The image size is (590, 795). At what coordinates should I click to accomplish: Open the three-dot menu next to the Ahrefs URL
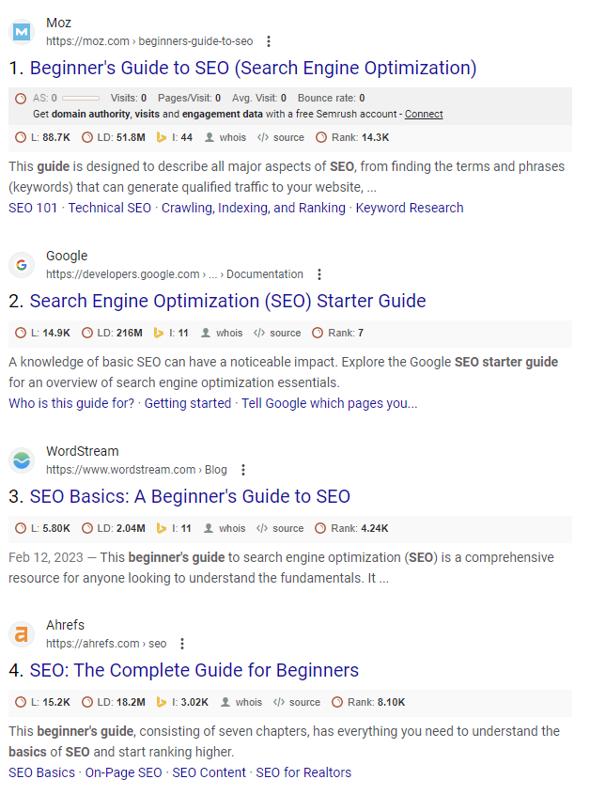pos(182,643)
